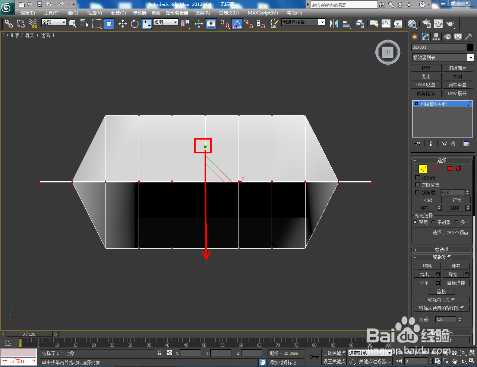This screenshot has height=367, width=477.
Task: Activate the Select and Scale tool
Action: pyautogui.click(x=146, y=24)
